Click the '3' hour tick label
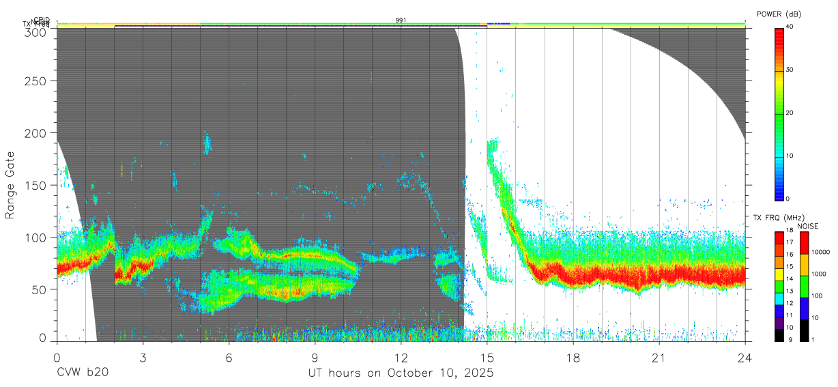 (x=143, y=357)
